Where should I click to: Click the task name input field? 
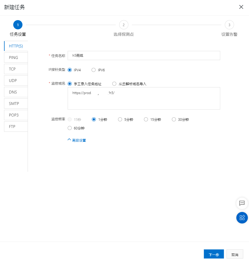click(144, 56)
